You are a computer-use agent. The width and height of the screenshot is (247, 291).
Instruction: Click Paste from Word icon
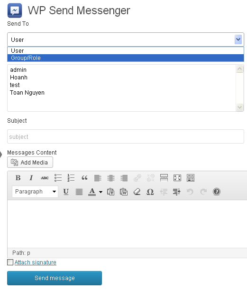tap(124, 192)
